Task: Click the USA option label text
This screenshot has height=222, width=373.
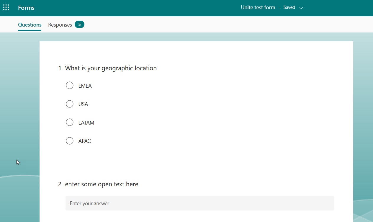Action: 83,104
